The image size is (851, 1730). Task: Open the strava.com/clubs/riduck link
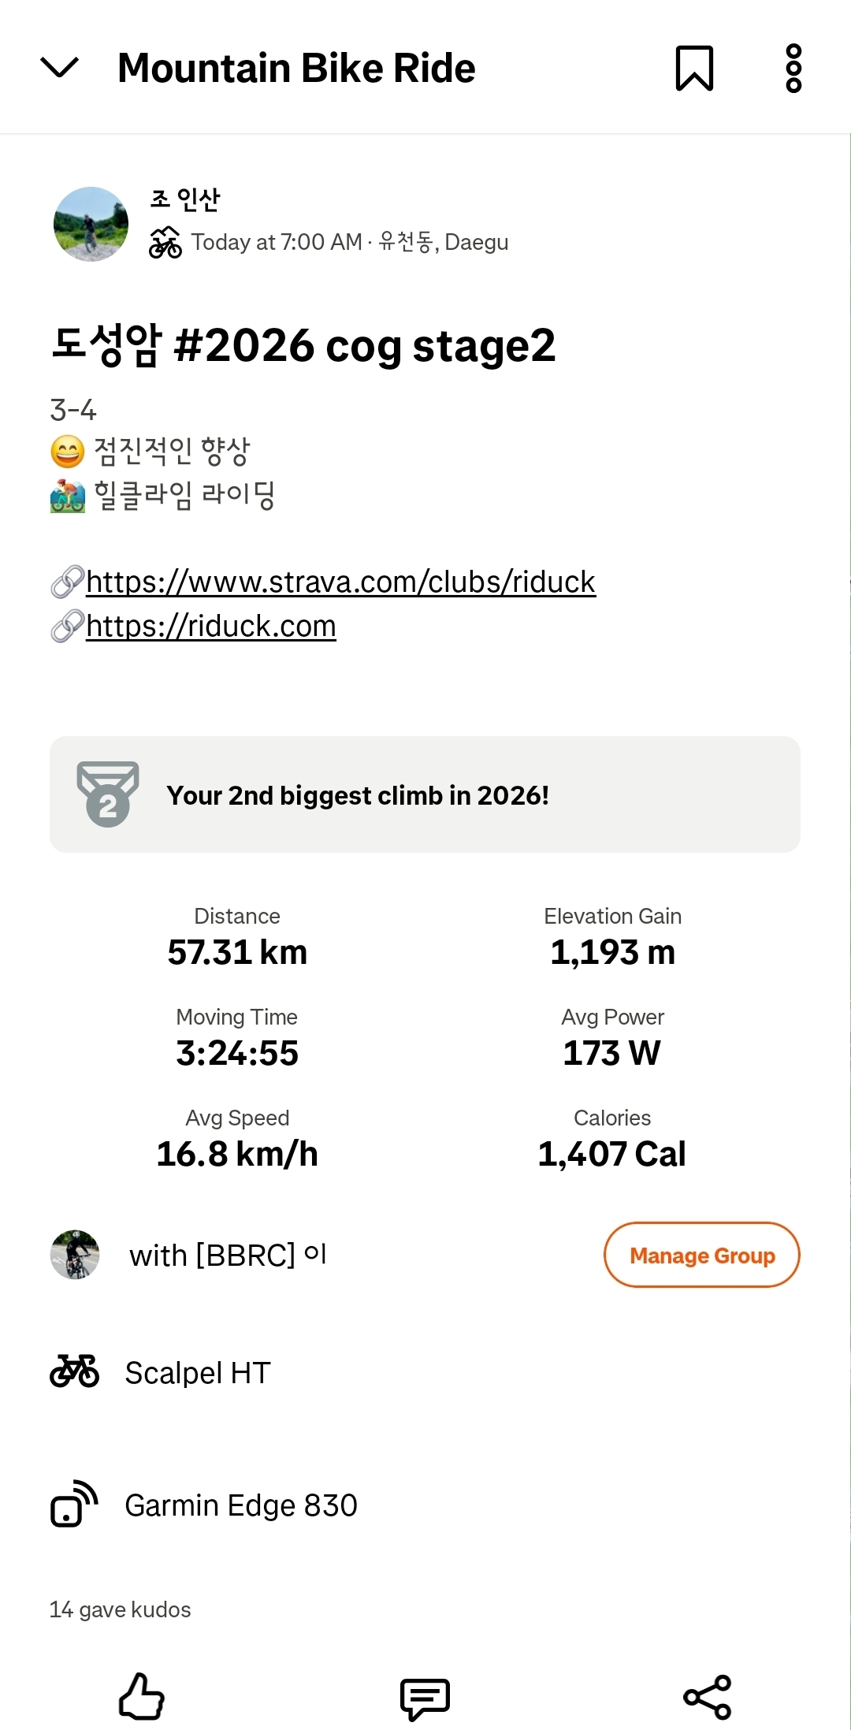point(340,582)
